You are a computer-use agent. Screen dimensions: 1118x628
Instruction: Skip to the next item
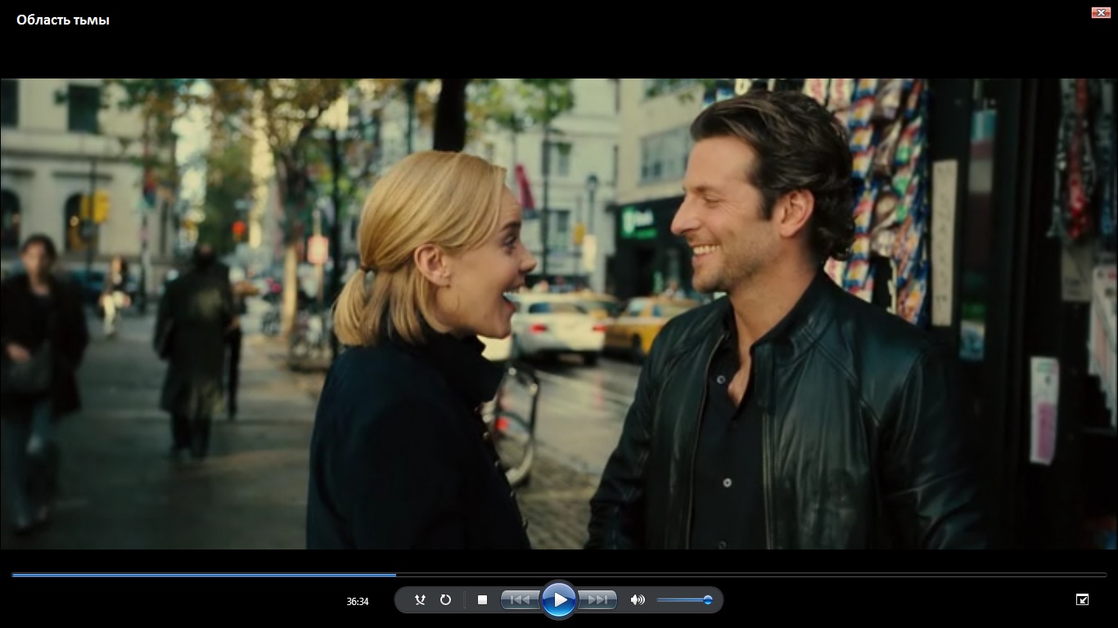597,599
